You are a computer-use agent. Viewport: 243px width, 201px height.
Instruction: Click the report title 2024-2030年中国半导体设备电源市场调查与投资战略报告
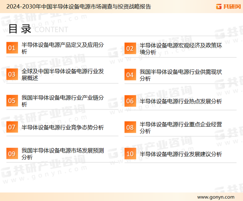tap(79, 7)
